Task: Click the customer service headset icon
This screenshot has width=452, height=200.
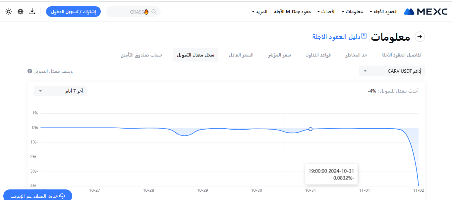Action: point(62,196)
